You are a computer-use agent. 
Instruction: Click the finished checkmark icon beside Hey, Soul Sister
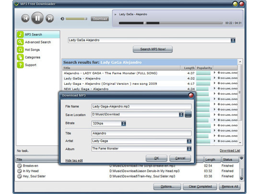tap(20, 176)
